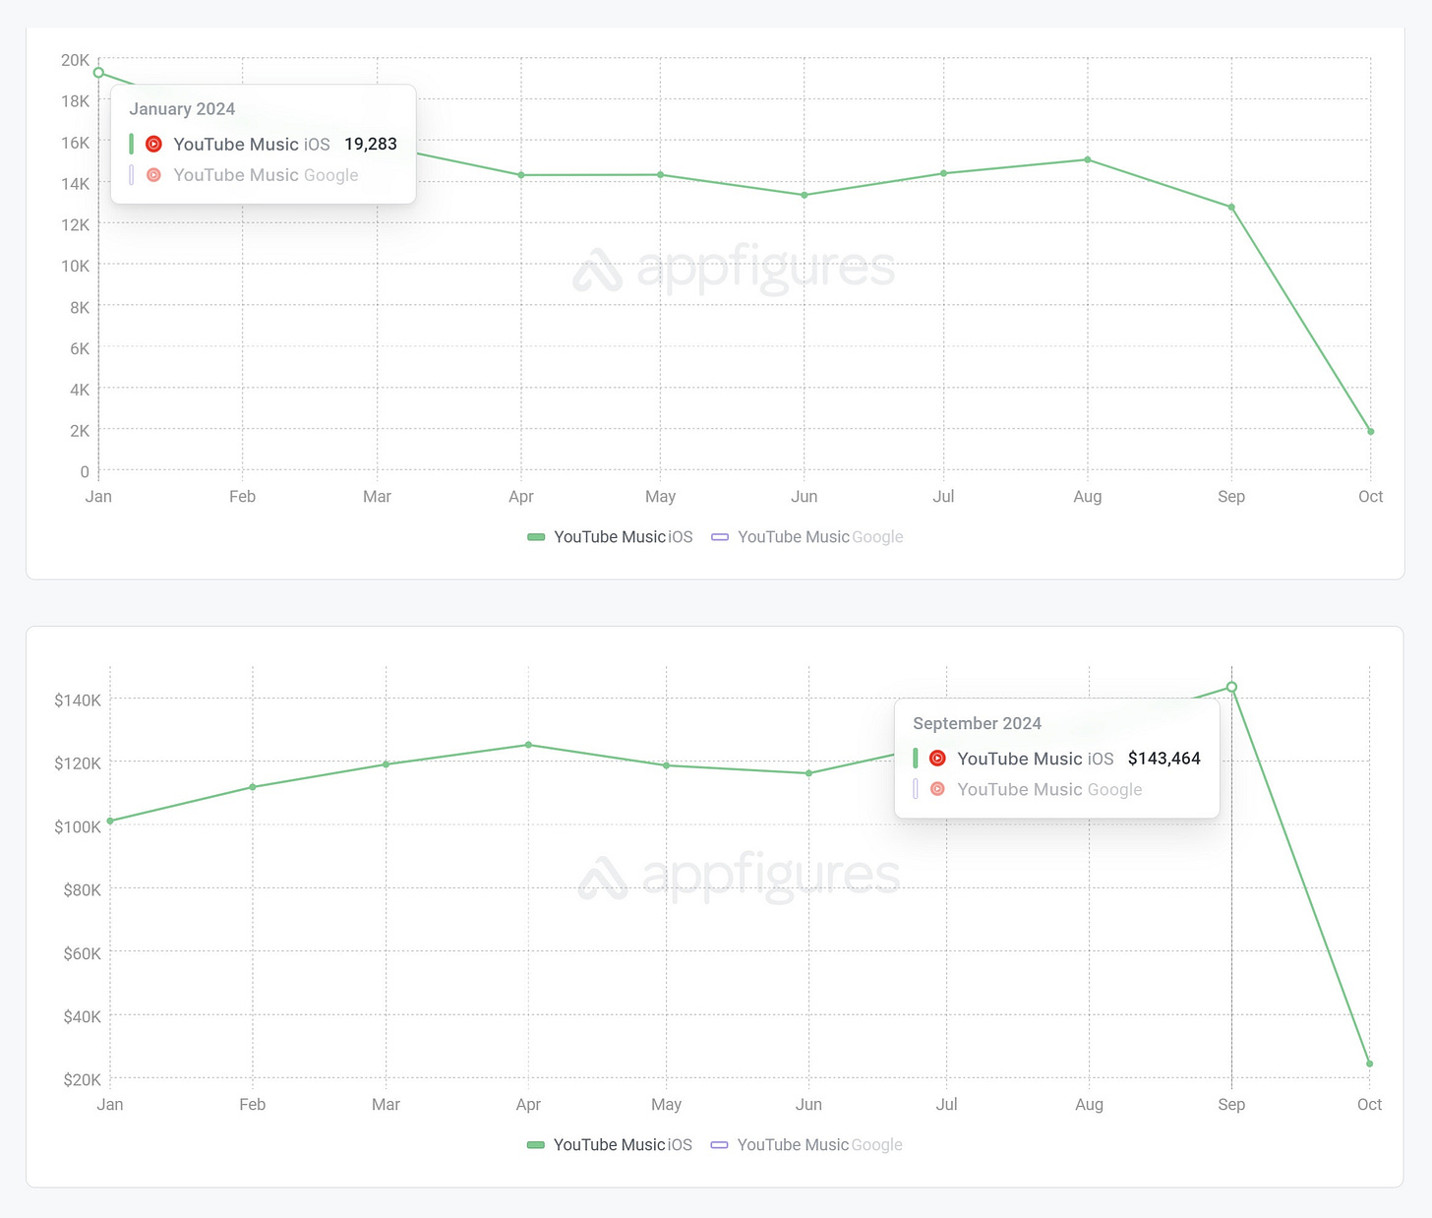The height and width of the screenshot is (1218, 1432).
Task: Click the 19,283 value in January tooltip
Action: (371, 144)
